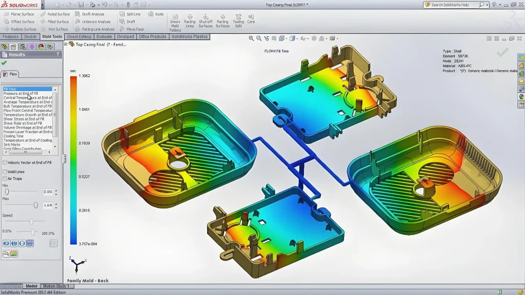525x295 pixels.
Task: Open the FeatureManager tree panel tab
Action: (4, 47)
